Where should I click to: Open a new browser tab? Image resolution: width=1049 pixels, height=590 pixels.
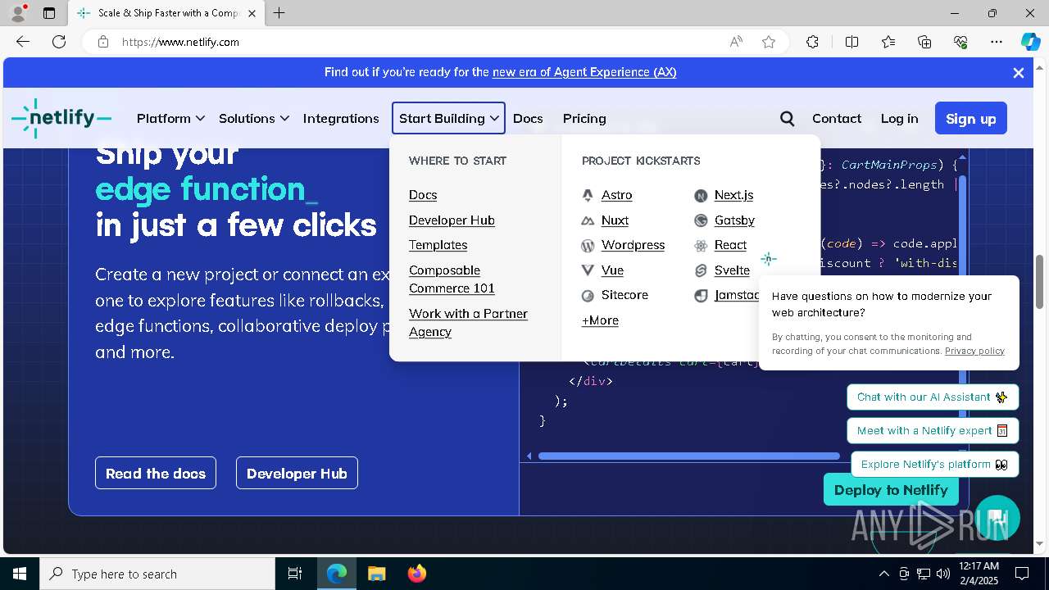coord(279,13)
